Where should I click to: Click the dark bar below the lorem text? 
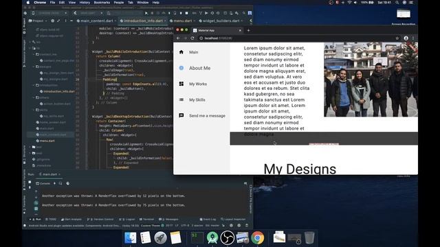324,139
